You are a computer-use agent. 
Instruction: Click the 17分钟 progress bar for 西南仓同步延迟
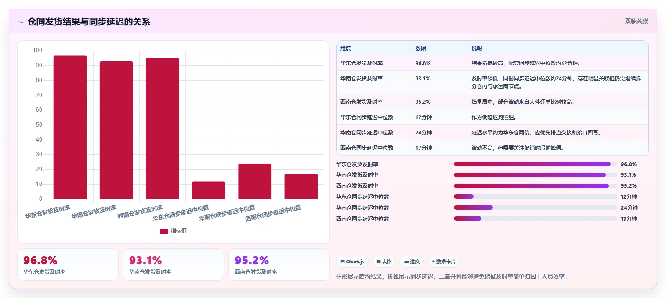pos(535,218)
